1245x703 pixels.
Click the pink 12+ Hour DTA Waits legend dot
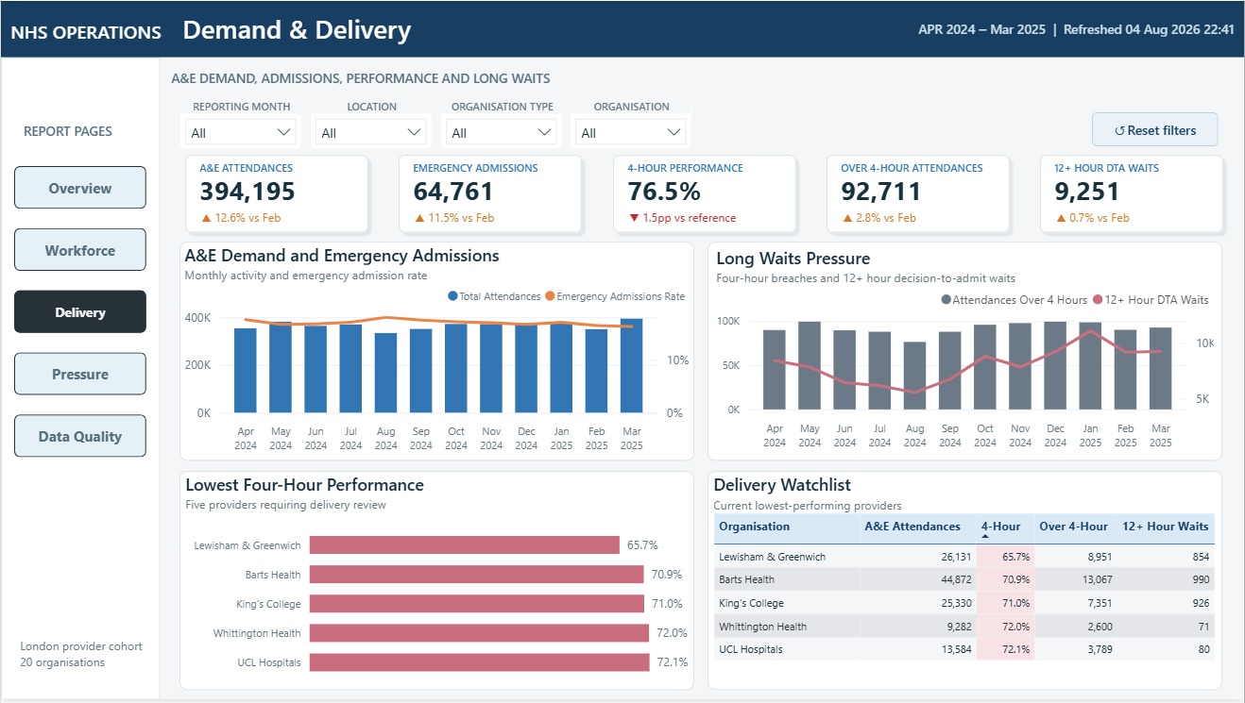click(1098, 300)
